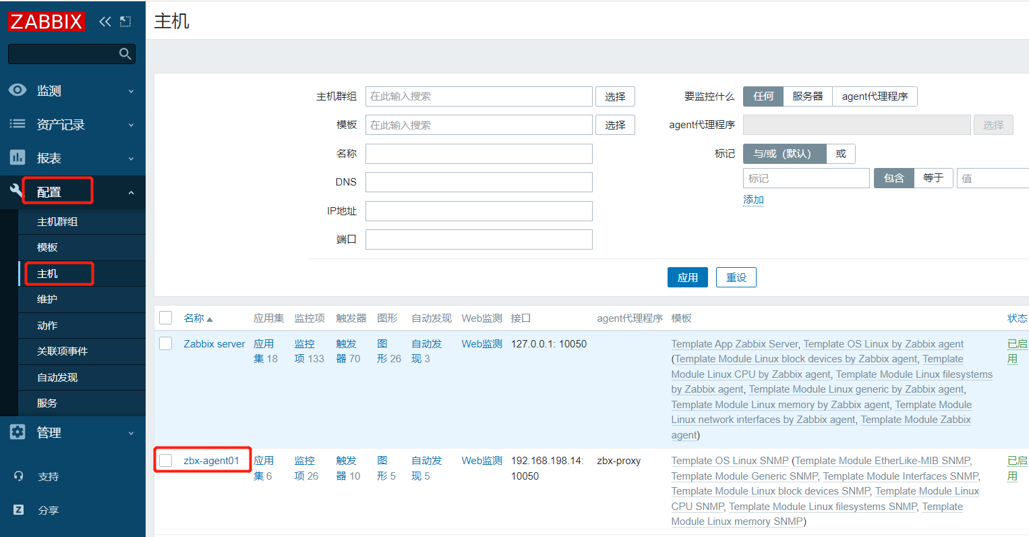The height and width of the screenshot is (537, 1029).
Task: Open the zbx-agent01 host link
Action: point(212,461)
